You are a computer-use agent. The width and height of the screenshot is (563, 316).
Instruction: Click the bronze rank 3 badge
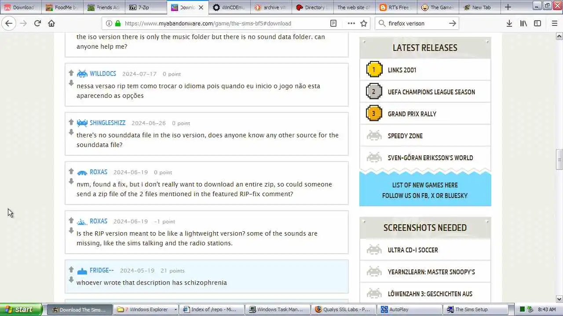pyautogui.click(x=374, y=113)
